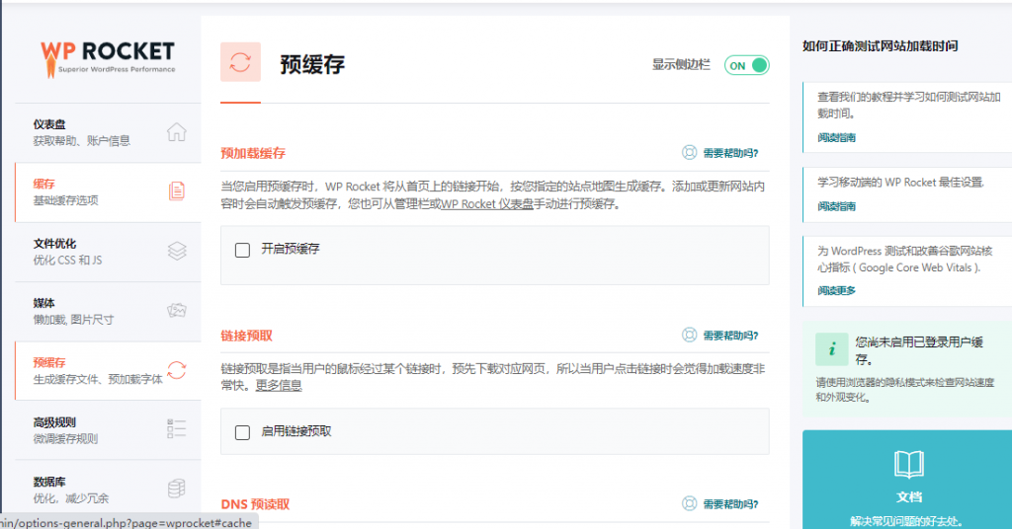1012x529 pixels.
Task: Click the 启用链接预取 label text
Action: tap(296, 431)
